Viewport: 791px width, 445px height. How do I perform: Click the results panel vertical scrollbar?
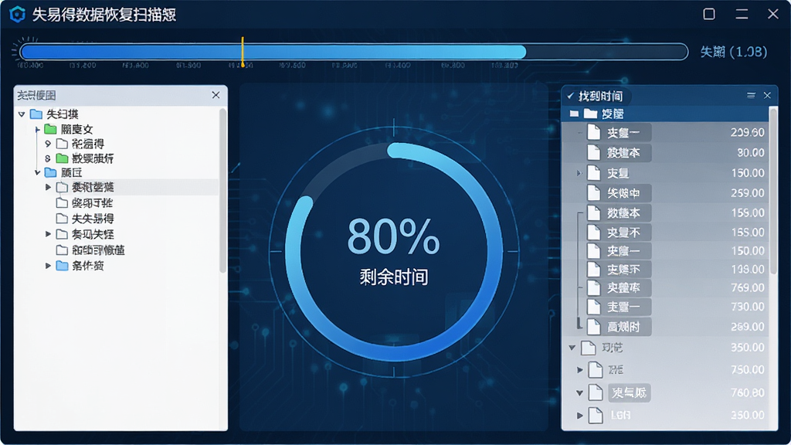click(x=772, y=192)
